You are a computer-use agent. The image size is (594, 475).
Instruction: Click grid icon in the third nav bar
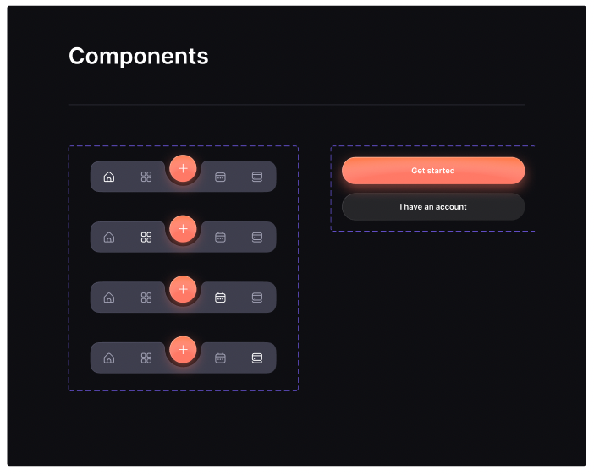pyautogui.click(x=146, y=298)
